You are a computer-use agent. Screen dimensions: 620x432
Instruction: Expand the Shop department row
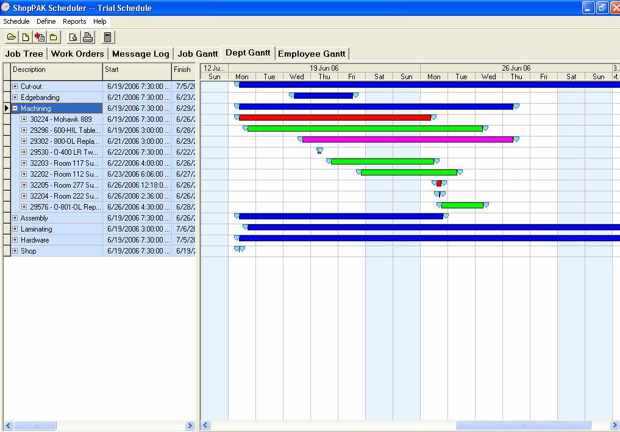click(x=15, y=251)
